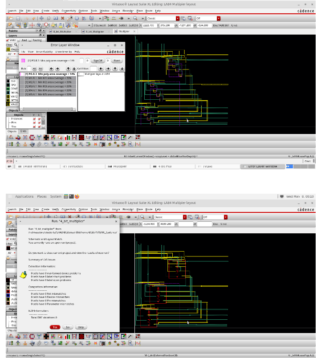This screenshot has height=358, width=317.
Task: Toggle the Valid checkbox in upper Layers panel
Action: click(8, 40)
